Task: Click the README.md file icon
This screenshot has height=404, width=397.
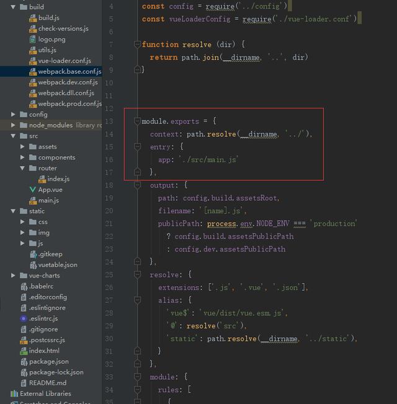Action: [x=24, y=383]
